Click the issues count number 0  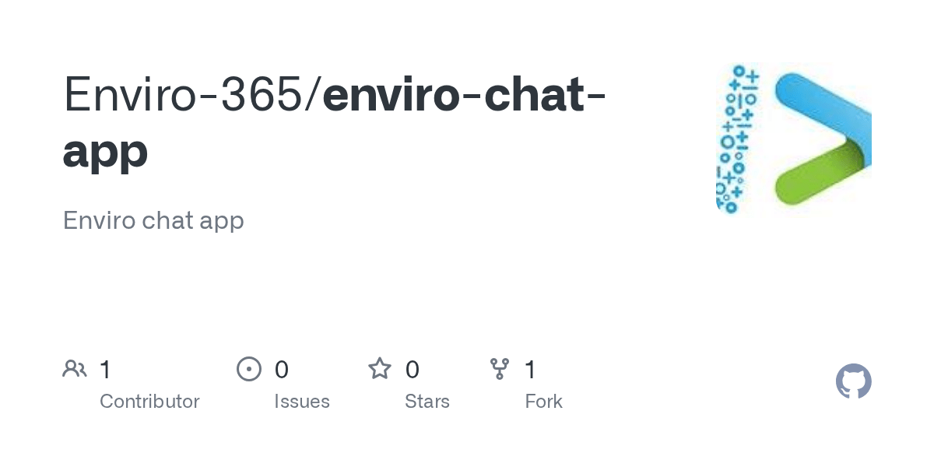tap(282, 369)
